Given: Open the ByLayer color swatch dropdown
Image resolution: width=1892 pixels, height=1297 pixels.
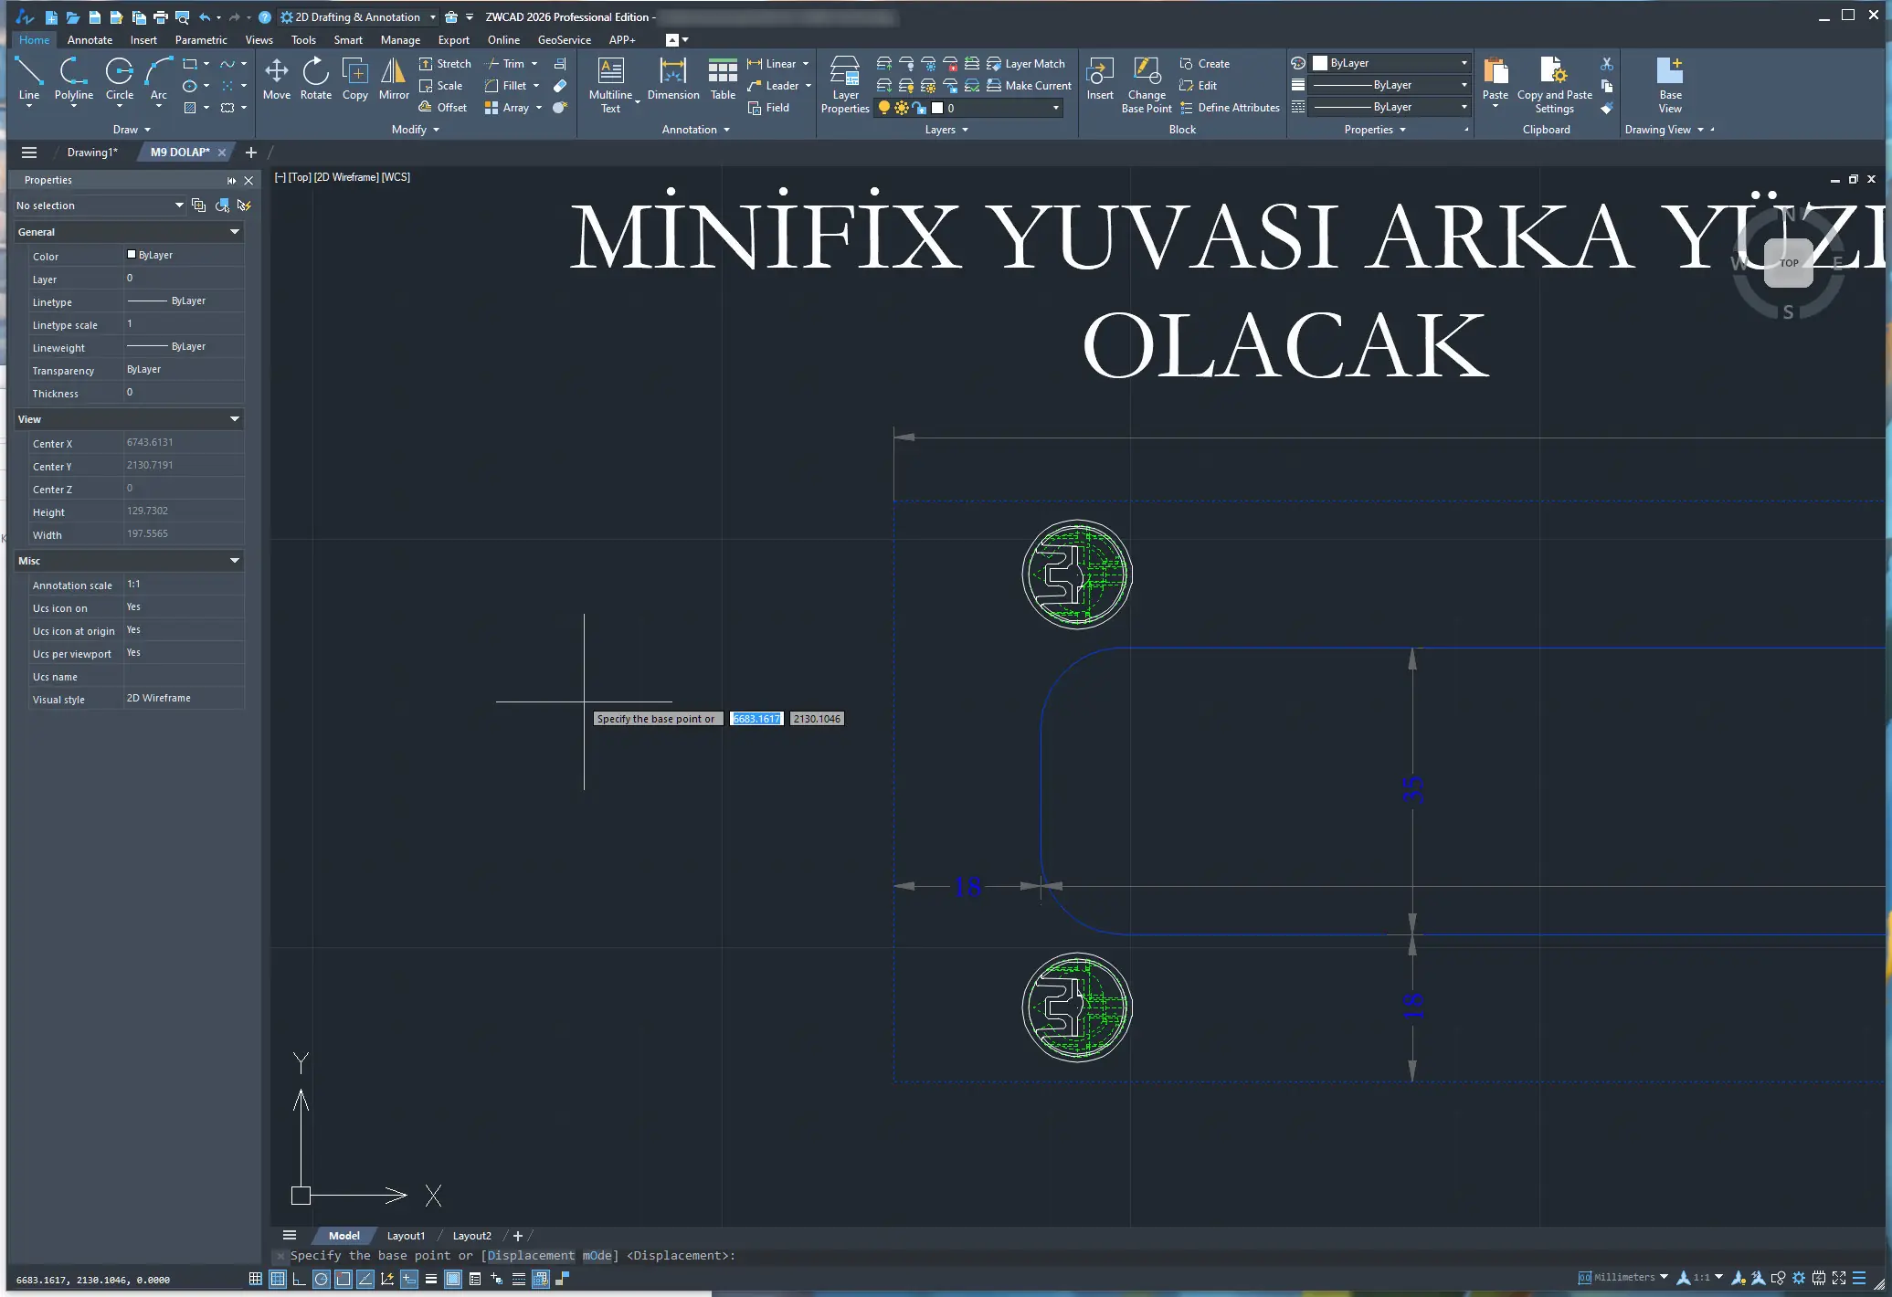Looking at the screenshot, I should pos(1464,63).
